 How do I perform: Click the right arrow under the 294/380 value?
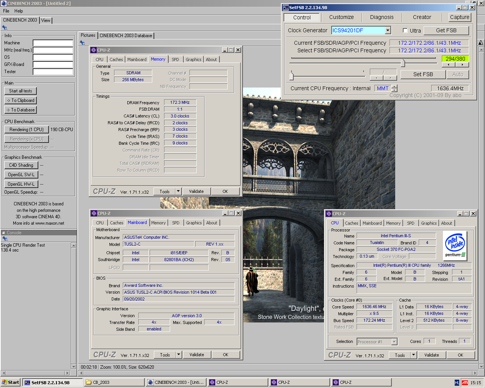click(x=462, y=65)
